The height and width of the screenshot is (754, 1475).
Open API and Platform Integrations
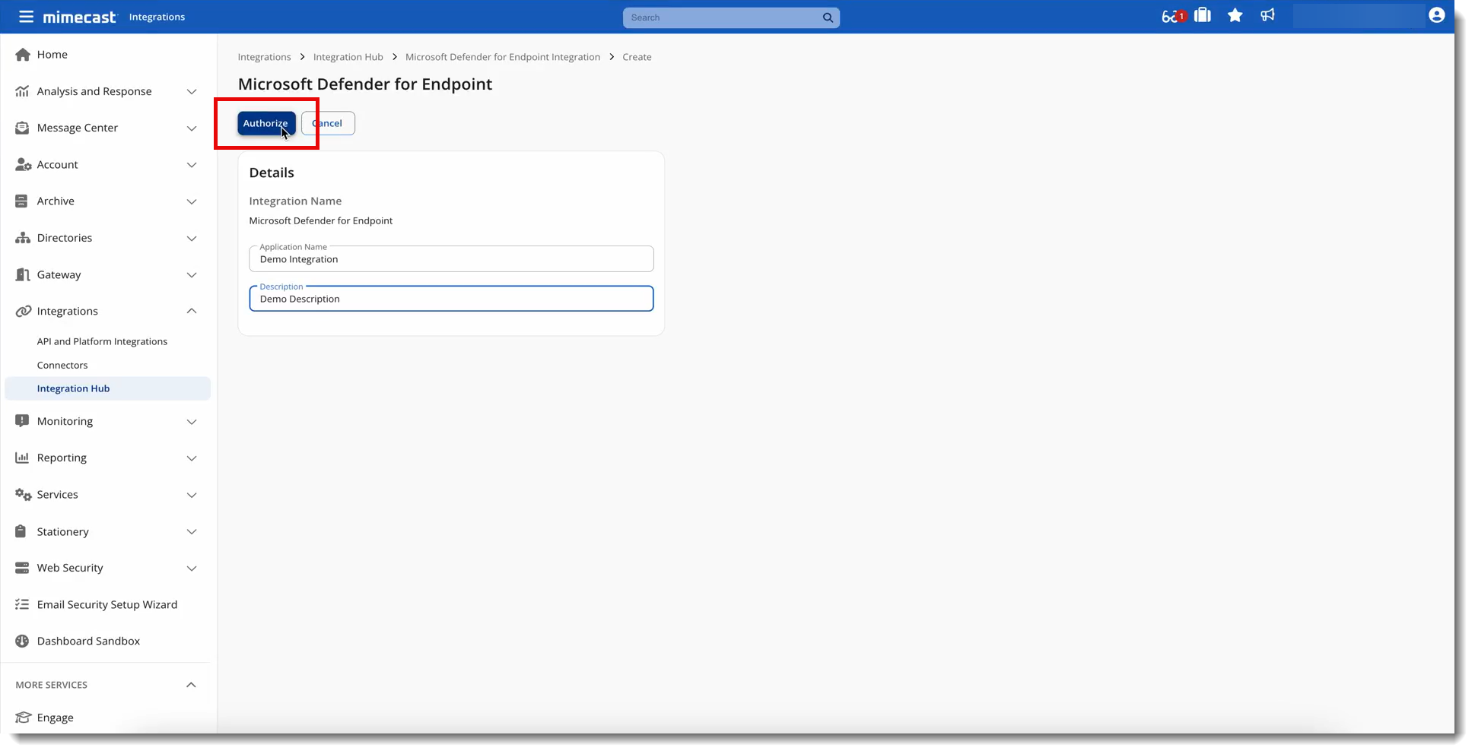pos(102,342)
